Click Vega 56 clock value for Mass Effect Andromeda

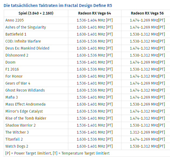(147, 104)
